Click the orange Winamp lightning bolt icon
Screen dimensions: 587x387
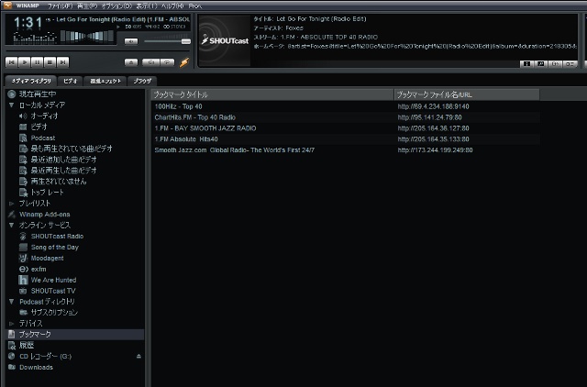coord(184,62)
